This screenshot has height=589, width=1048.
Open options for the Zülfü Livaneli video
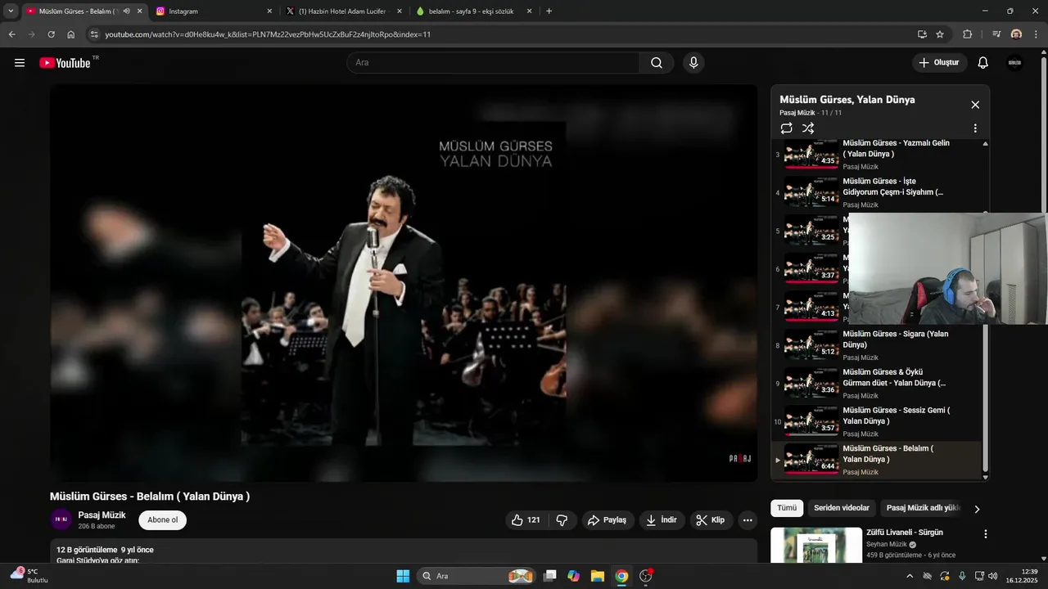[x=986, y=534]
